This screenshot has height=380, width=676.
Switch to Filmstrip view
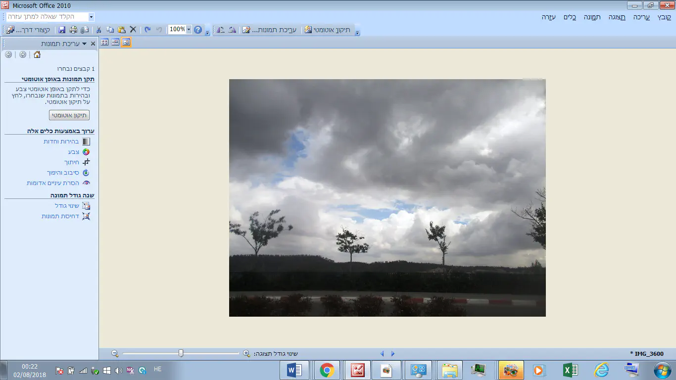click(115, 43)
